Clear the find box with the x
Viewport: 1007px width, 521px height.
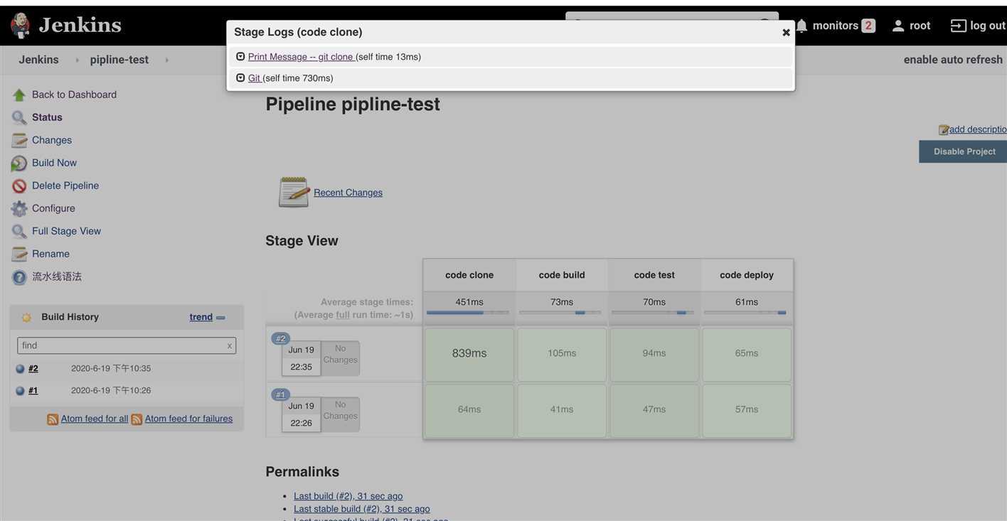230,346
